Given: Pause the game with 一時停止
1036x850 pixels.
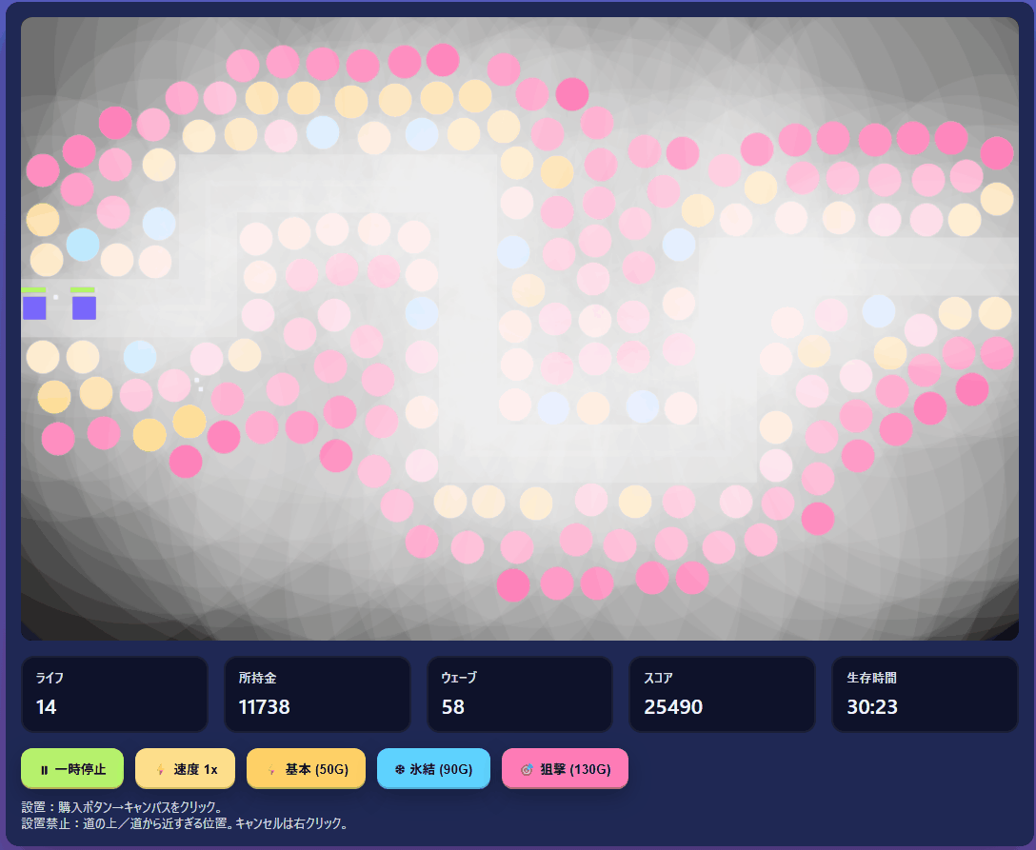Looking at the screenshot, I should click(72, 769).
